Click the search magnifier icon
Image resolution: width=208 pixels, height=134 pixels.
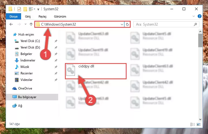pos(195,24)
